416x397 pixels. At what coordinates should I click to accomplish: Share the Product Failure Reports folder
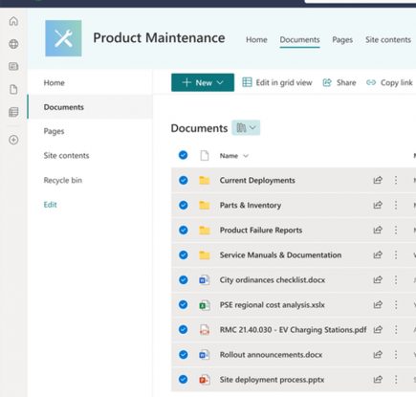(x=378, y=230)
